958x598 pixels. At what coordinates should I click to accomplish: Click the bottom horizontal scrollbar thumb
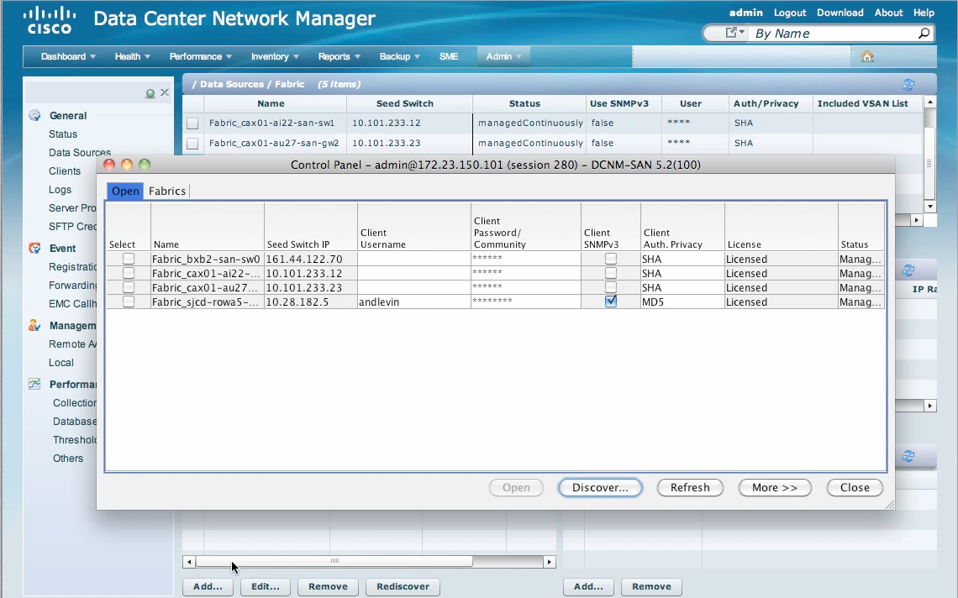334,561
